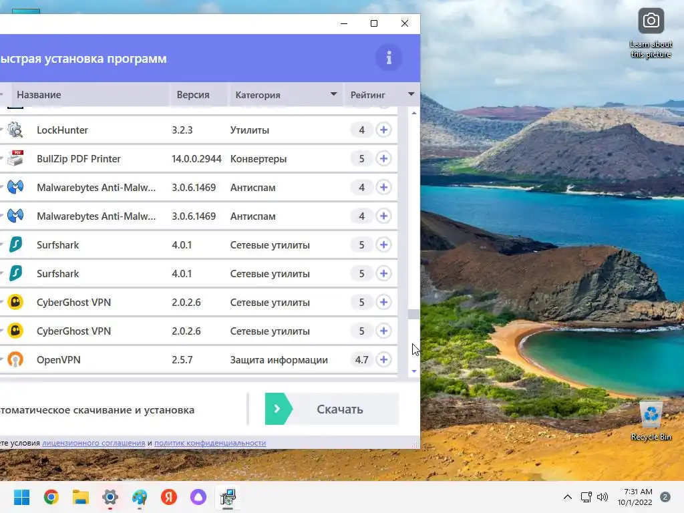684x513 pixels.
Task: Click the OpenVPN app icon
Action: click(15, 359)
